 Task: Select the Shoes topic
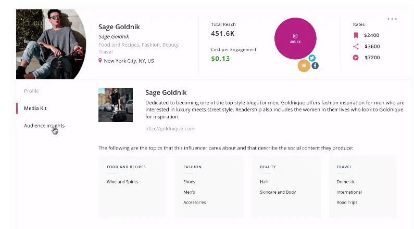[x=189, y=182]
